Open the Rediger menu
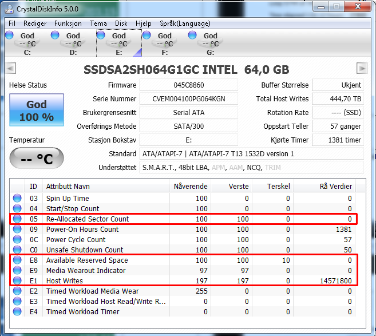Viewport: 376px width, 336px height. click(x=35, y=23)
